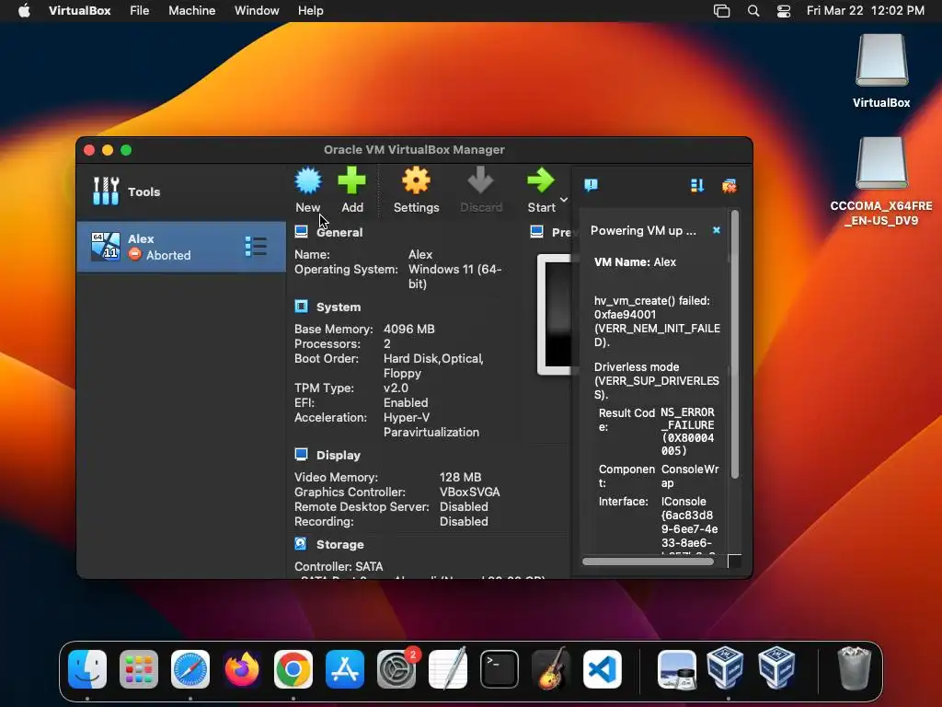Click the notification panel vertical scrollbar
This screenshot has height=707, width=942.
click(x=734, y=346)
